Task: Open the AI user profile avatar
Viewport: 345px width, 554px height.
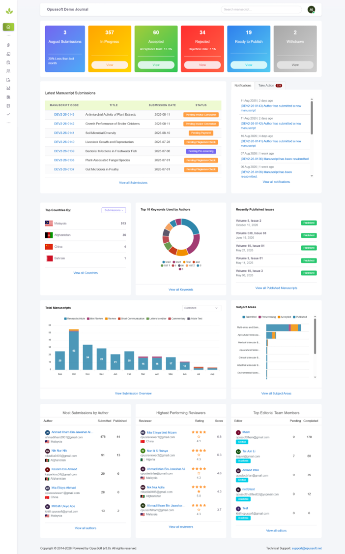Action: point(311,9)
